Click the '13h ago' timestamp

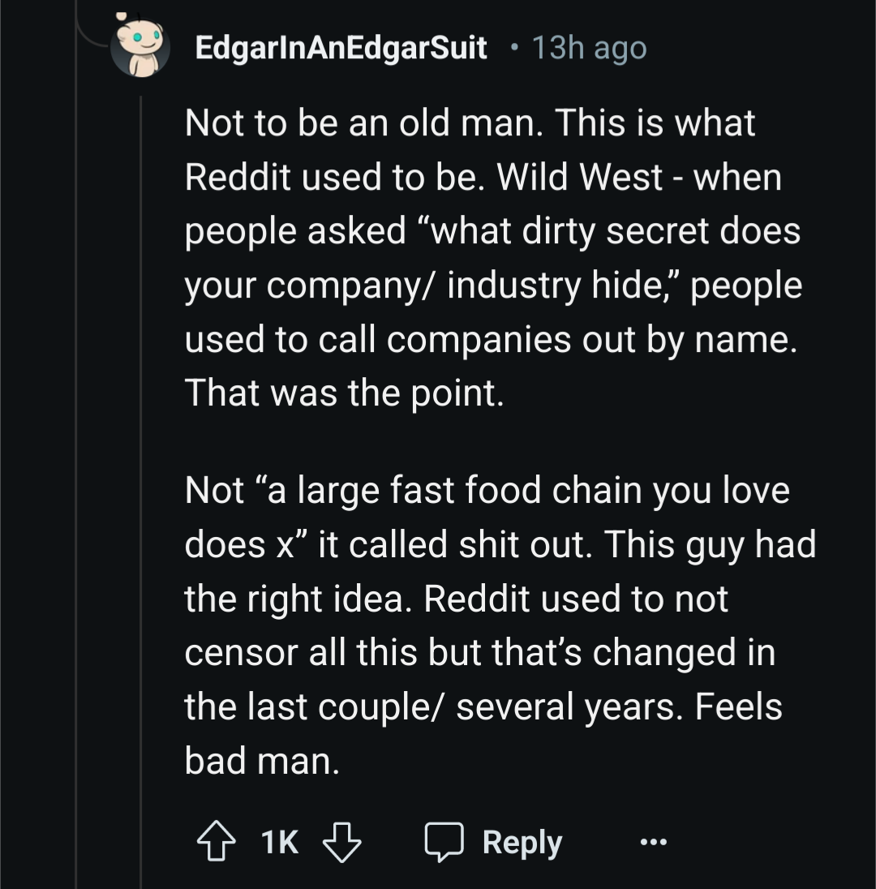pos(589,48)
